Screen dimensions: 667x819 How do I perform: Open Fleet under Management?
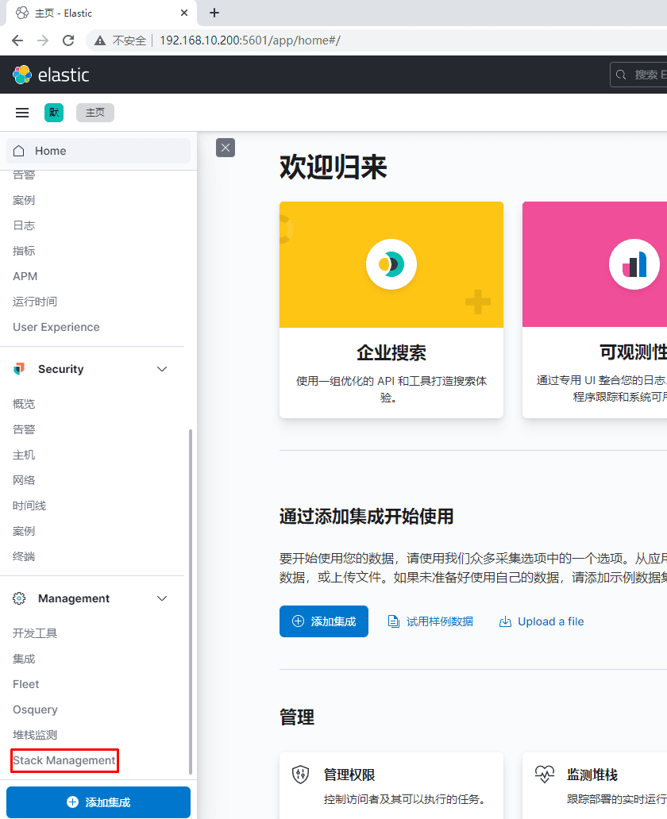coord(26,684)
